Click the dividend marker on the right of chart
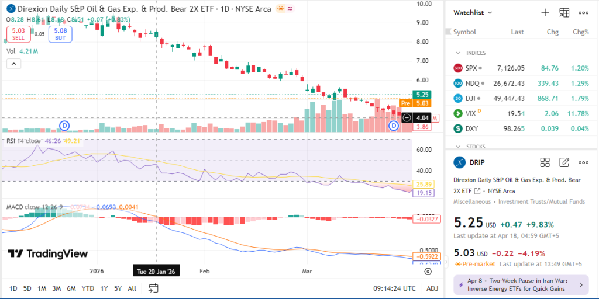The width and height of the screenshot is (599, 299). coord(394,125)
